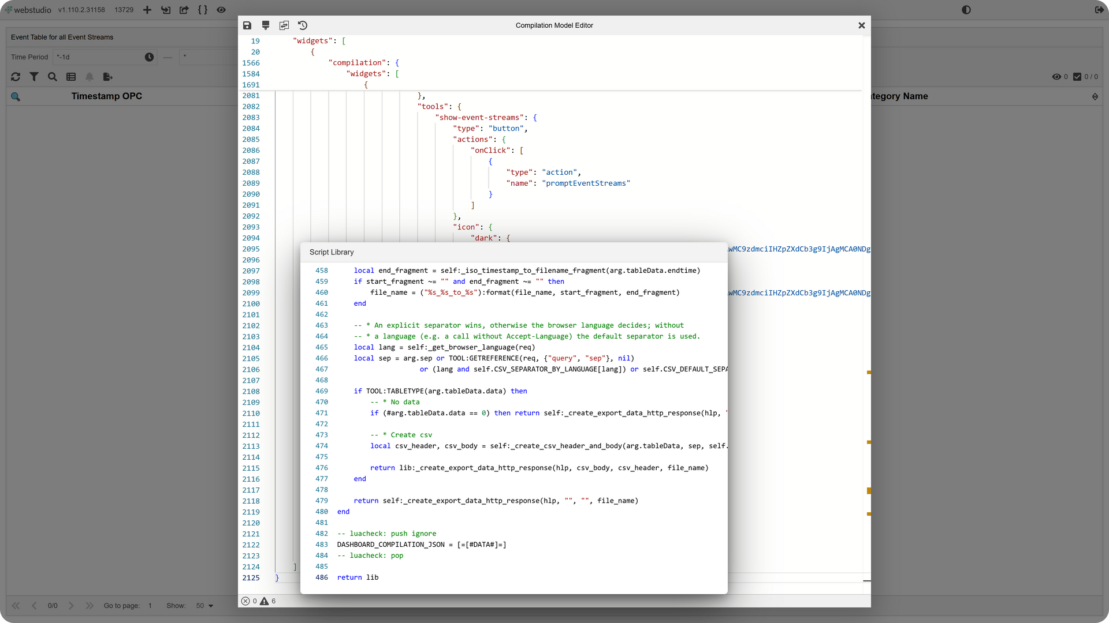Go to previous page arrow
This screenshot has height=623, width=1109.
coord(34,606)
